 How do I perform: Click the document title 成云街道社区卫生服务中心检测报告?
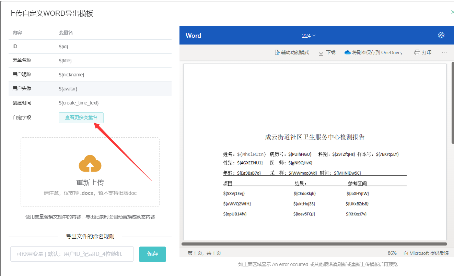click(x=315, y=137)
